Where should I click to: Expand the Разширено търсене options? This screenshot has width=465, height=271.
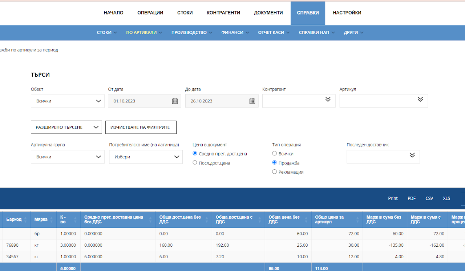(x=66, y=127)
